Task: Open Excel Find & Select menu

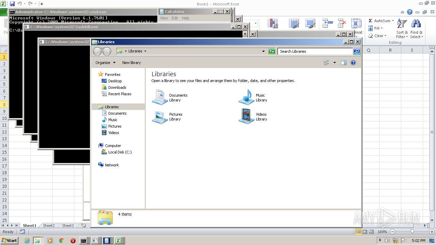Action: 416,29
